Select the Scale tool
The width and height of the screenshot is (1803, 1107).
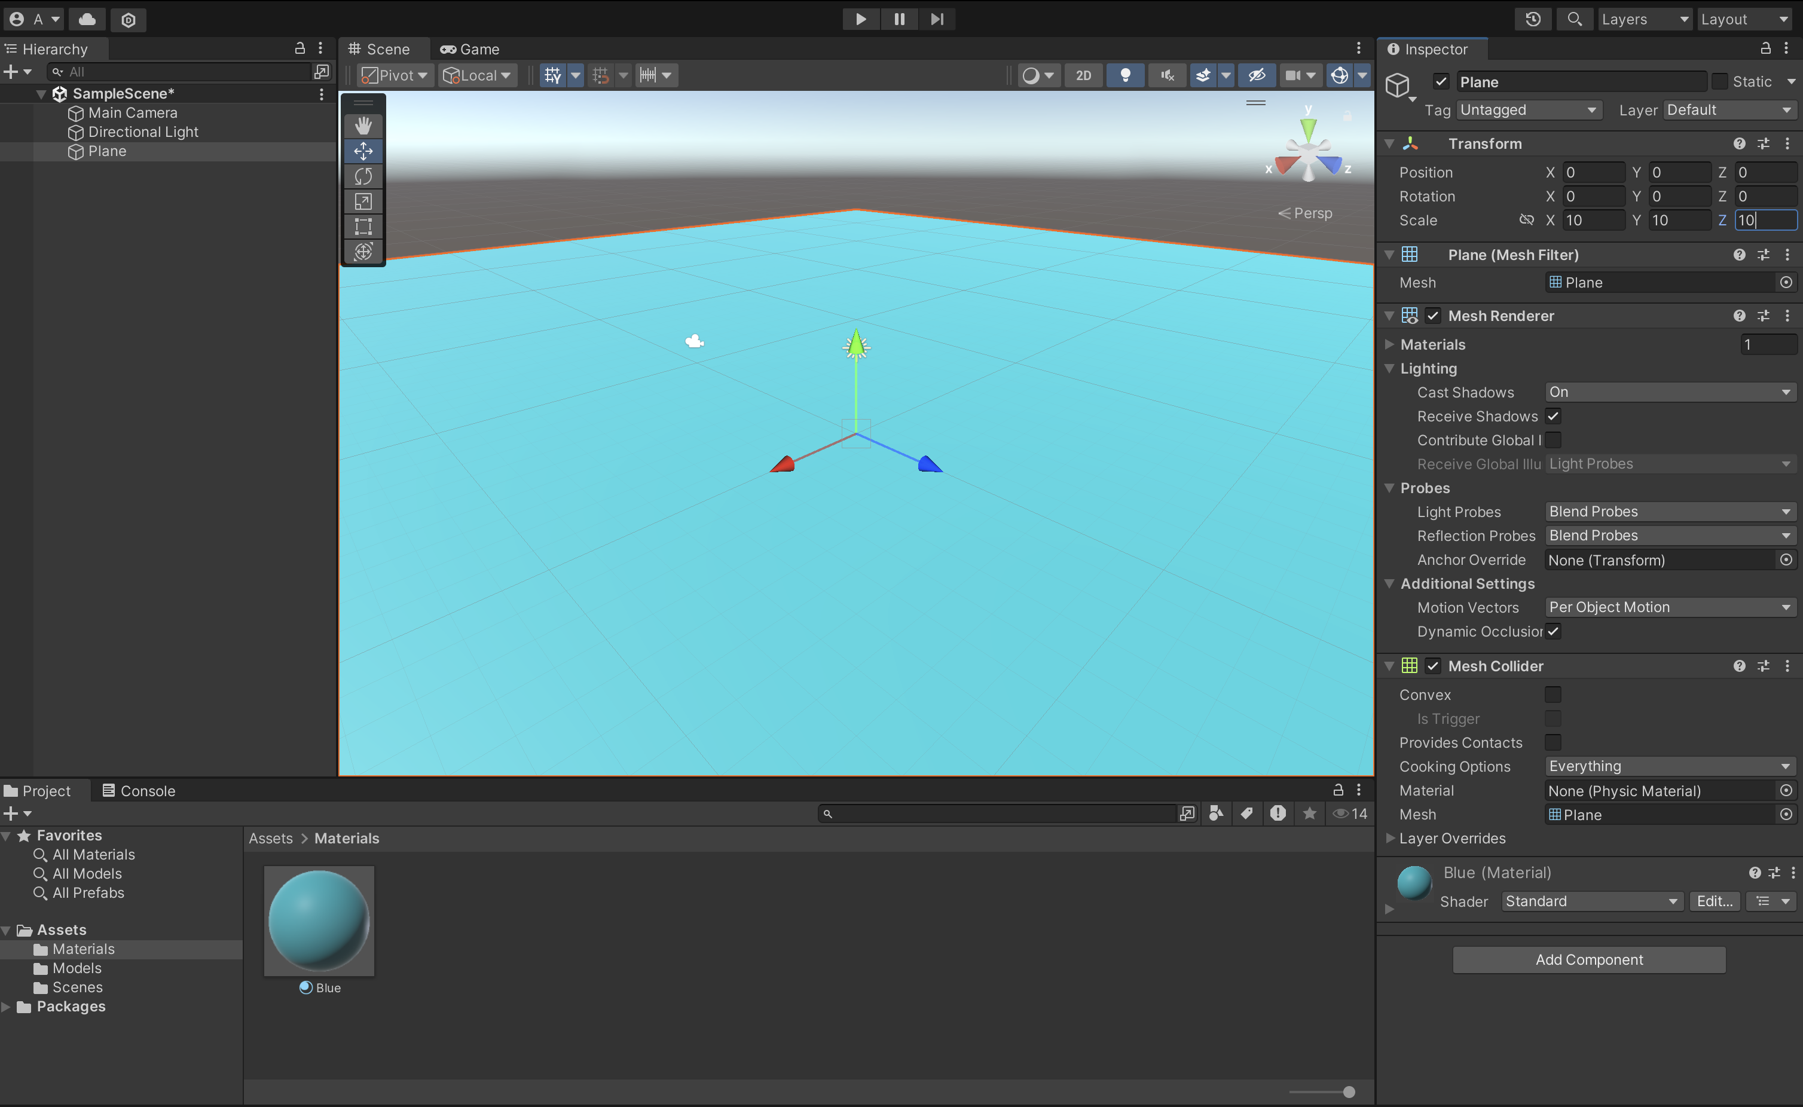pos(363,201)
